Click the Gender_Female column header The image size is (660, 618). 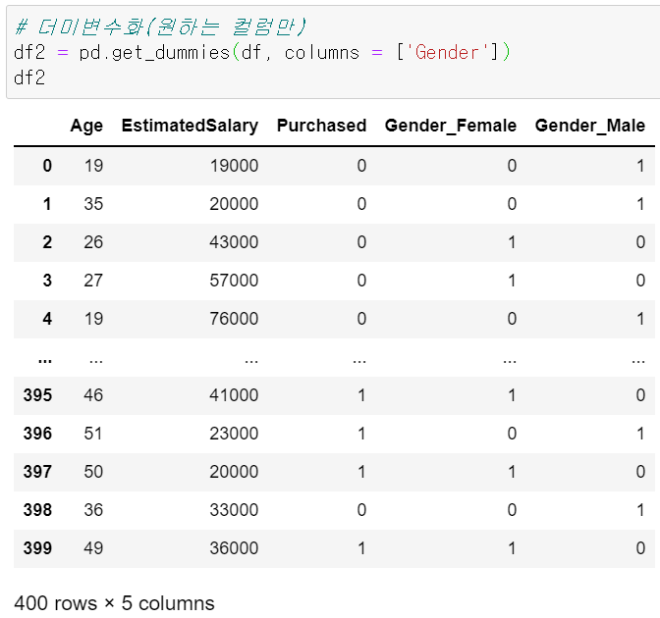click(451, 126)
